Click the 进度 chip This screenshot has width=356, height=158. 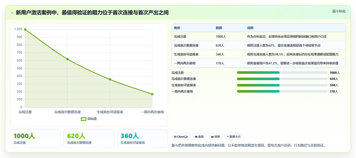point(215,137)
